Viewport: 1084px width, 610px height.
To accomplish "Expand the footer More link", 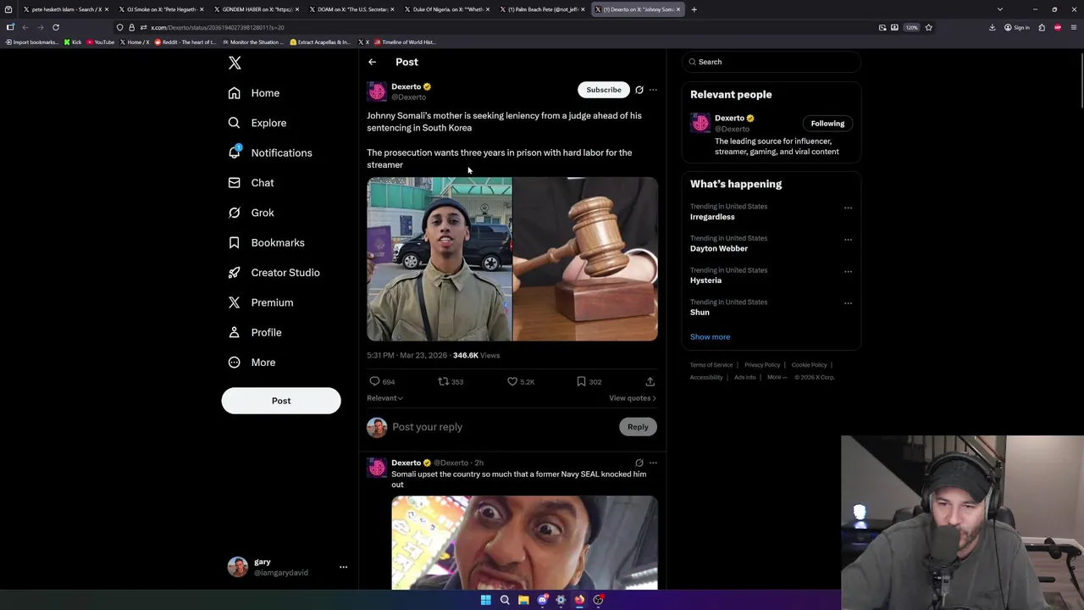I will tap(776, 377).
